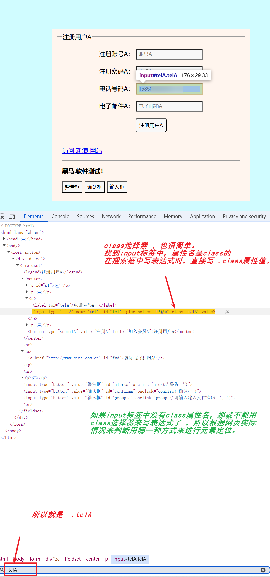Click the input#telA.telA breadcrumb item
Viewport: 270px width, 577px height.
130,559
